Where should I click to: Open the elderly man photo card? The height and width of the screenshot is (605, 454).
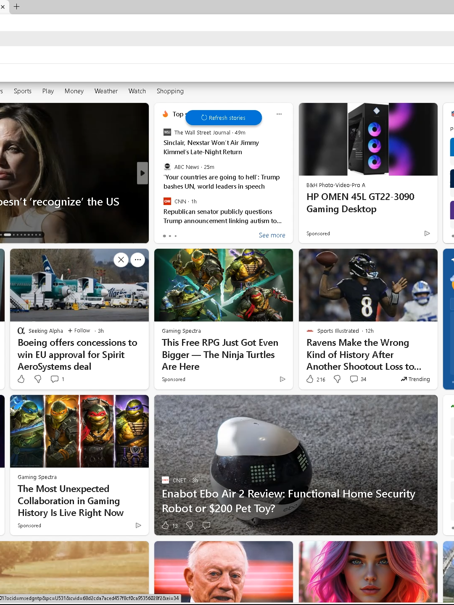(x=224, y=572)
